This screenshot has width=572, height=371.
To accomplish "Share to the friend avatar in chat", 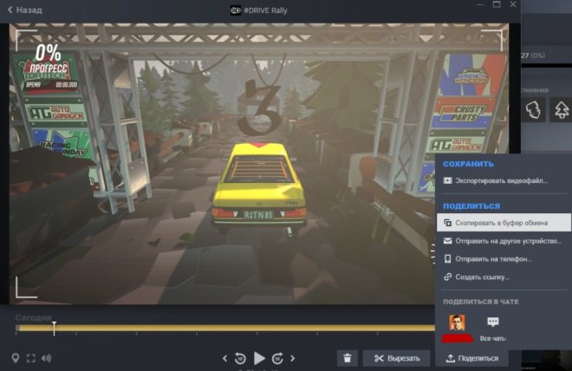I will (x=457, y=322).
